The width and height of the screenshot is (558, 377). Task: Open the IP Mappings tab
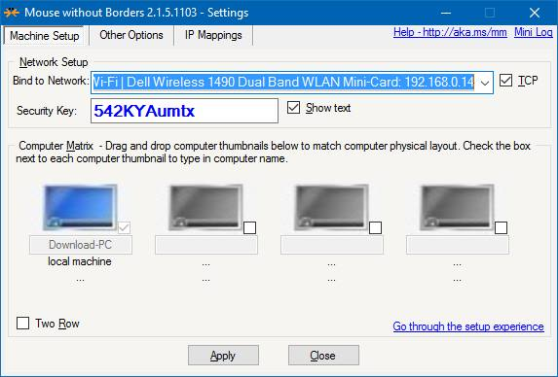[x=213, y=35]
